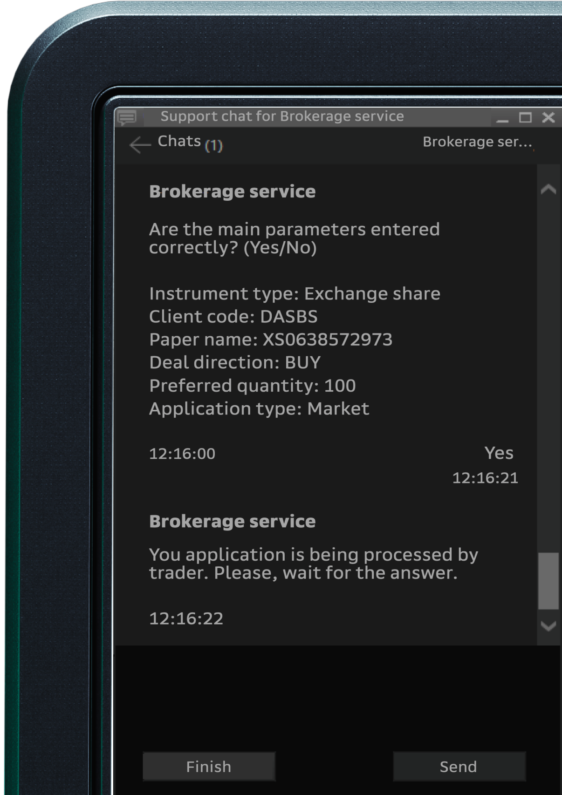The image size is (562, 795).
Task: Select the truncated 'Brokerage ser...' chat header
Action: [x=477, y=142]
